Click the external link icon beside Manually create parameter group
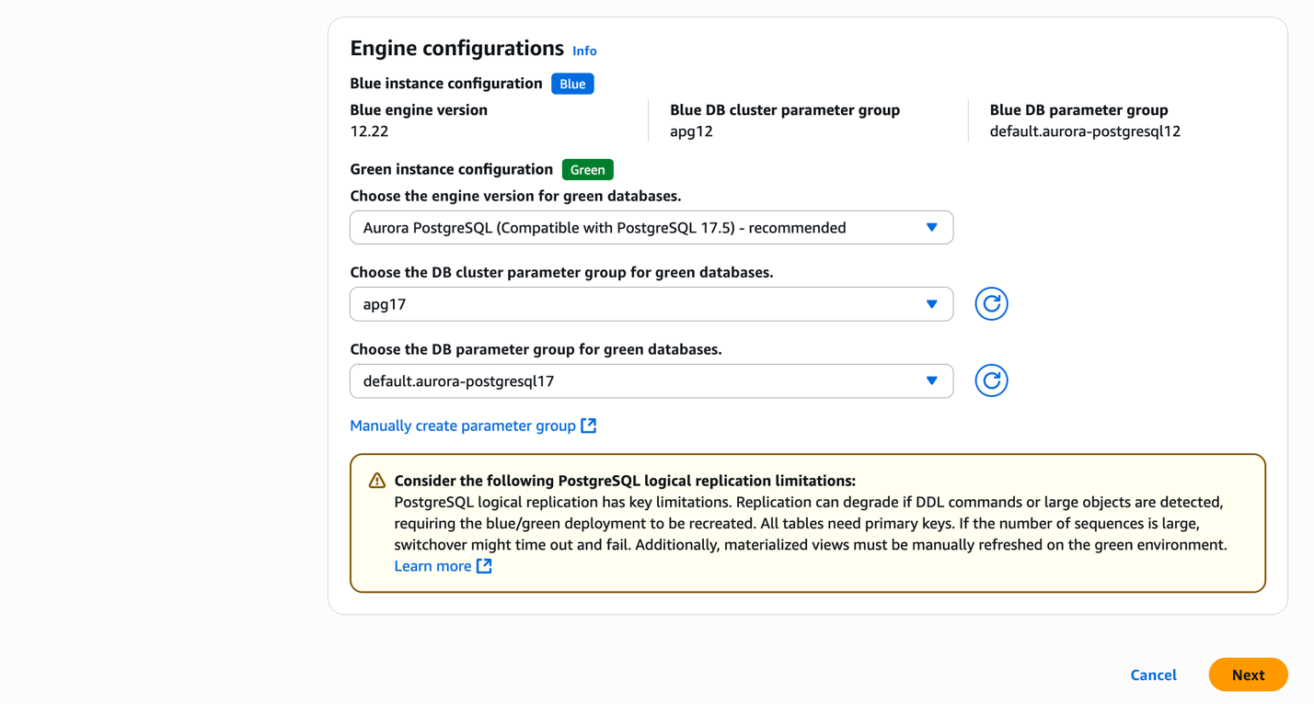Viewport: 1314px width, 704px height. coord(589,426)
